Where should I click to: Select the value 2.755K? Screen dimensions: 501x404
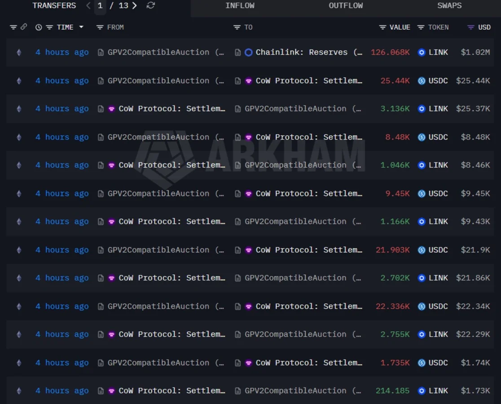coord(395,334)
